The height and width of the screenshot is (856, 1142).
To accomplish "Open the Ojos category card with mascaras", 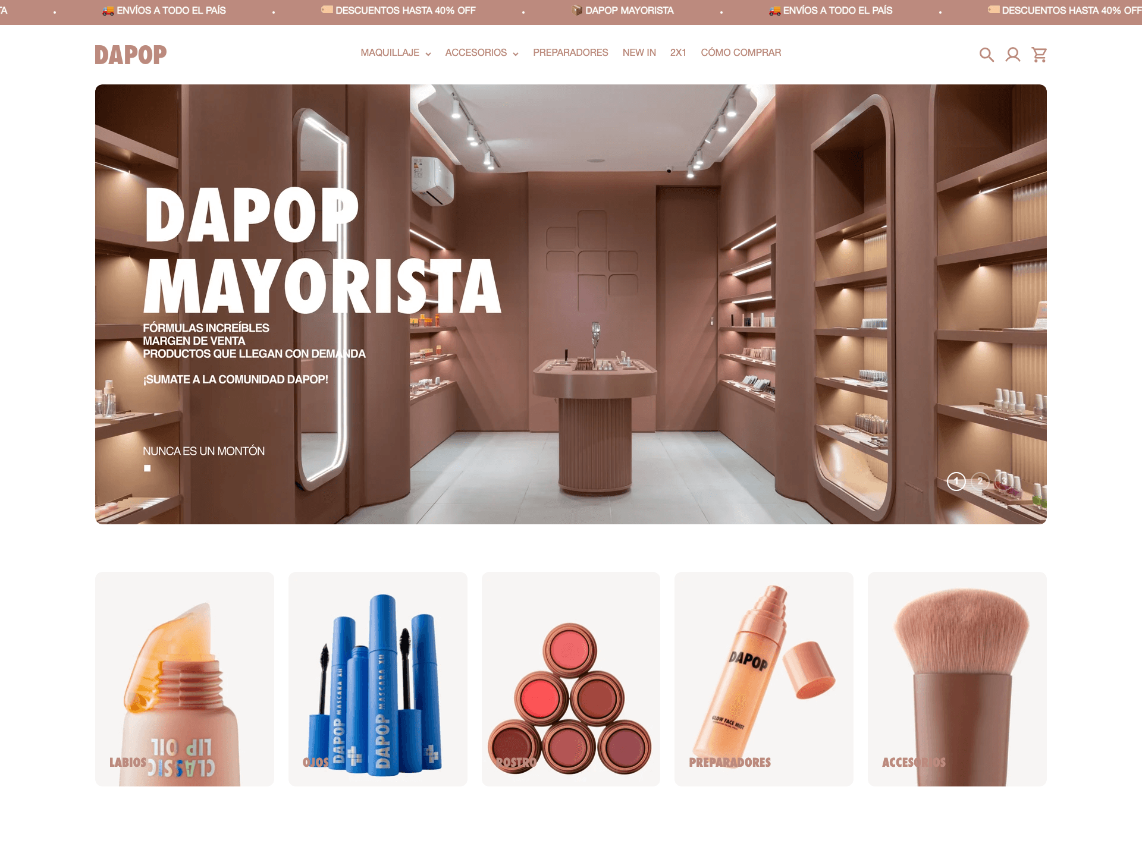I will pyautogui.click(x=378, y=679).
